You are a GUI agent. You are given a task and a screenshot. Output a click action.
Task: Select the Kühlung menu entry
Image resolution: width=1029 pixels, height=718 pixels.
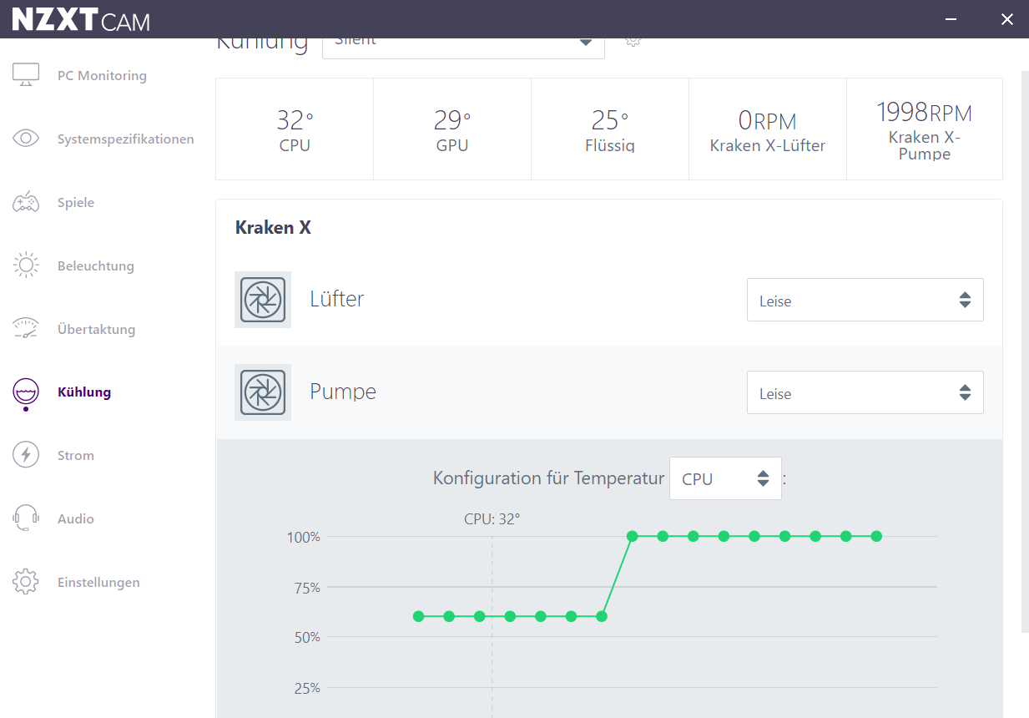(x=84, y=392)
